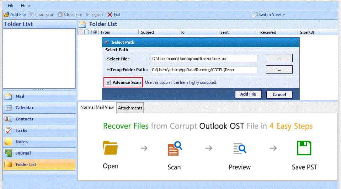Open the Tasks checkmark icon in sidebar
This screenshot has width=341, height=189.
coord(8,130)
